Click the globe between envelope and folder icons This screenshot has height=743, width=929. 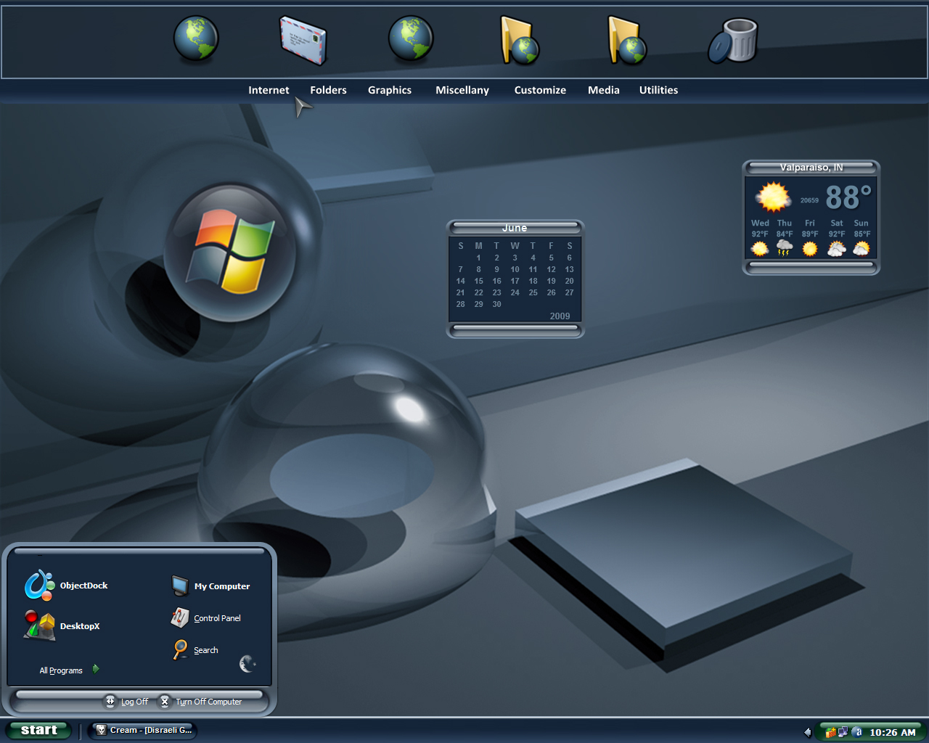411,38
